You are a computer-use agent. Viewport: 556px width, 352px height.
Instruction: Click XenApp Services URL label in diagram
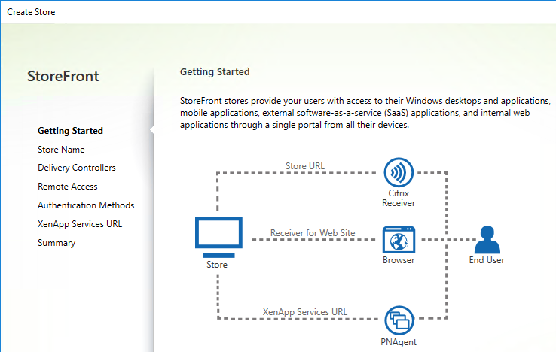[305, 312]
